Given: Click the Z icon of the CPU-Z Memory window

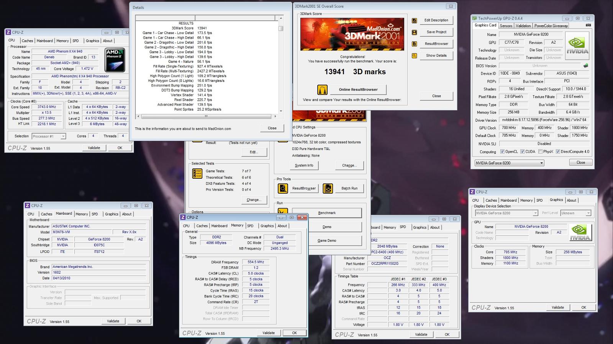Looking at the screenshot, I should click(184, 217).
